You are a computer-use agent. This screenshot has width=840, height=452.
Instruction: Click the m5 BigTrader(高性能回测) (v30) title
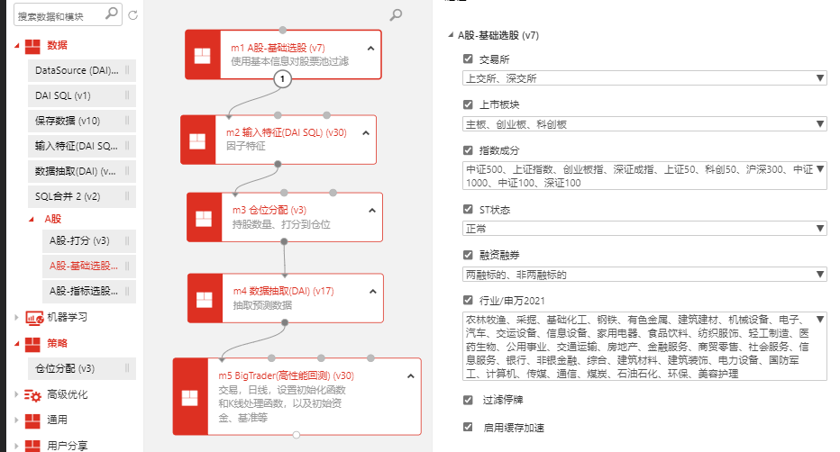[x=286, y=375]
